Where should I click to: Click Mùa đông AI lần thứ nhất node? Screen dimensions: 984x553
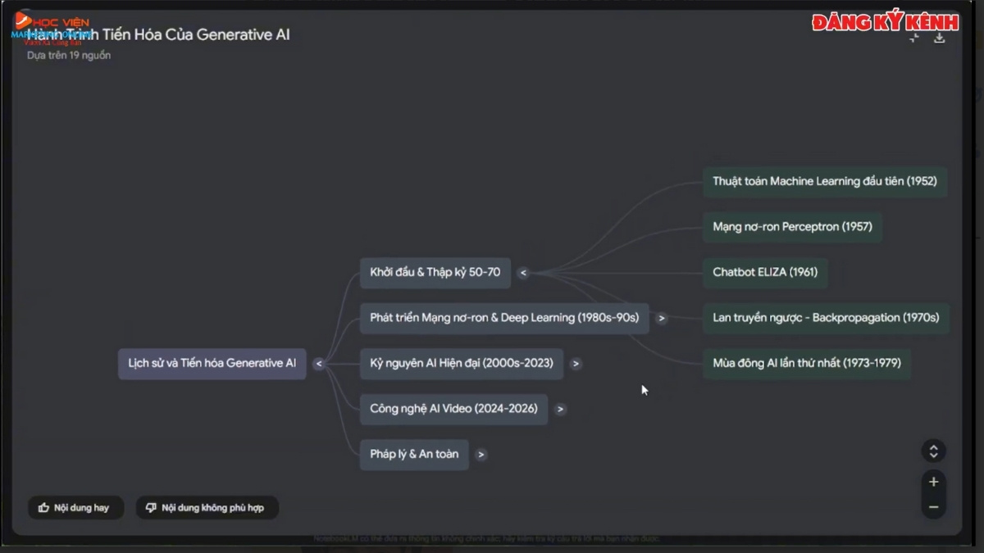806,363
